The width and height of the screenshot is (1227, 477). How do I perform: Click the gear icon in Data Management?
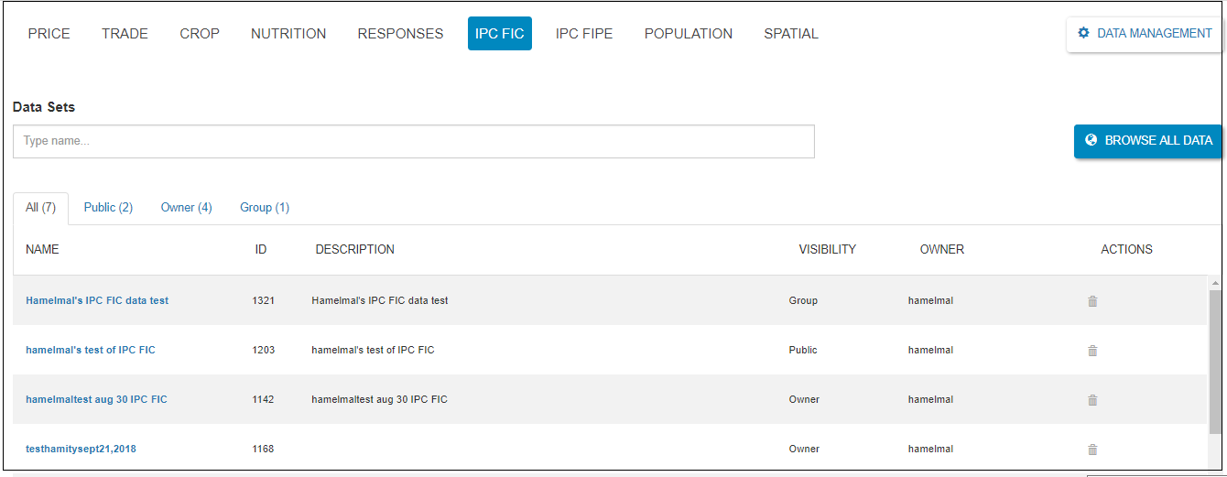(1084, 33)
